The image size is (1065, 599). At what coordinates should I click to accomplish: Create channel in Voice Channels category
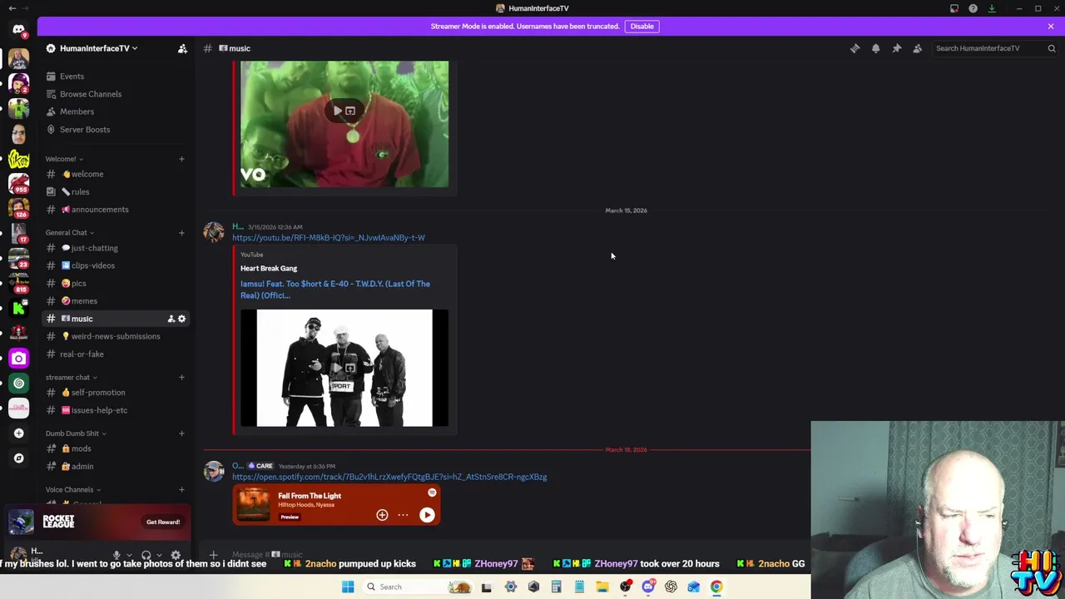tap(181, 489)
